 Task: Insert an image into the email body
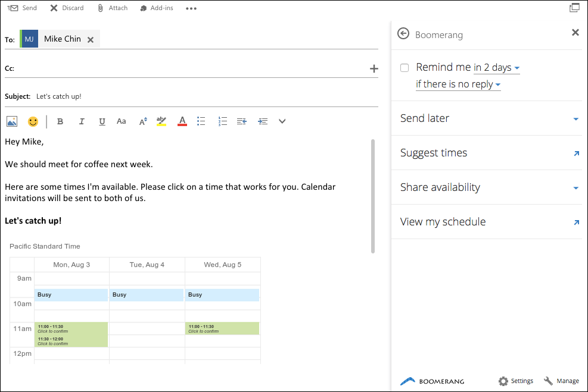tap(12, 121)
